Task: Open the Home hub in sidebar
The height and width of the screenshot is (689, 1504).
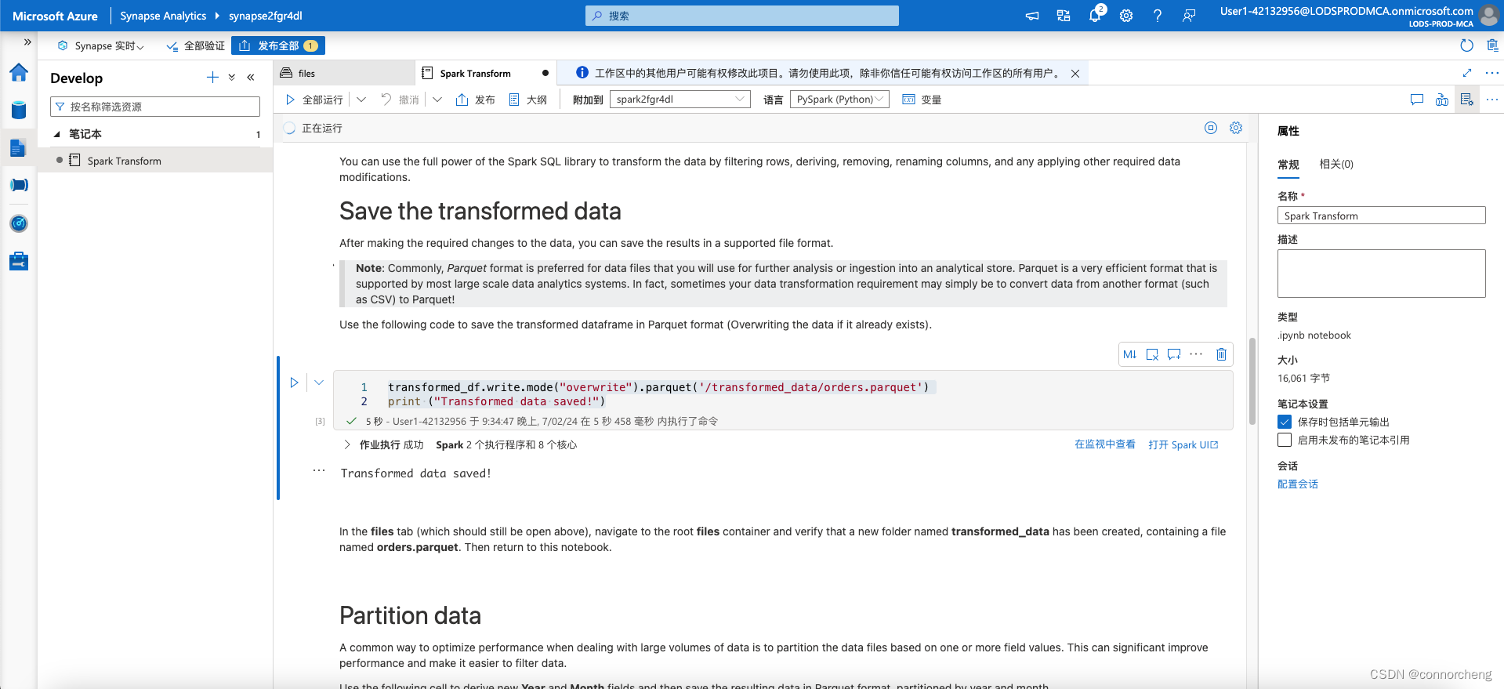Action: pyautogui.click(x=19, y=73)
